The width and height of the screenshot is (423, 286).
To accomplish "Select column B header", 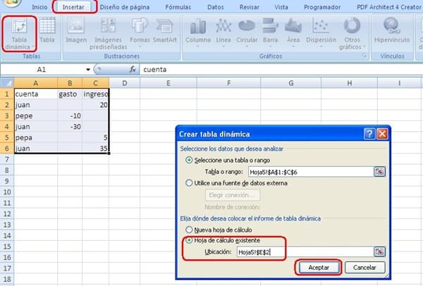I will click(x=70, y=83).
